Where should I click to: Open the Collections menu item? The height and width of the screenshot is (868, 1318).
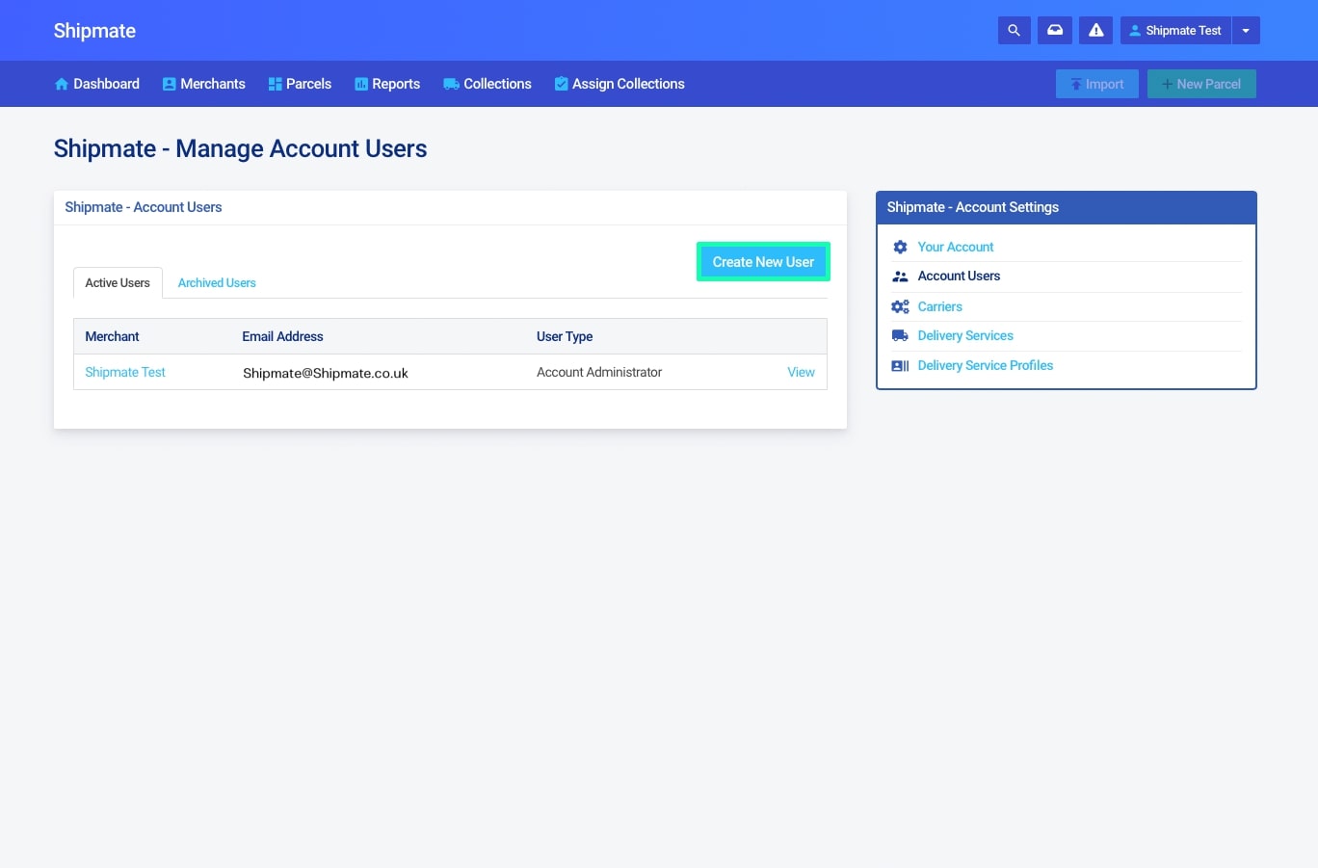pos(488,84)
